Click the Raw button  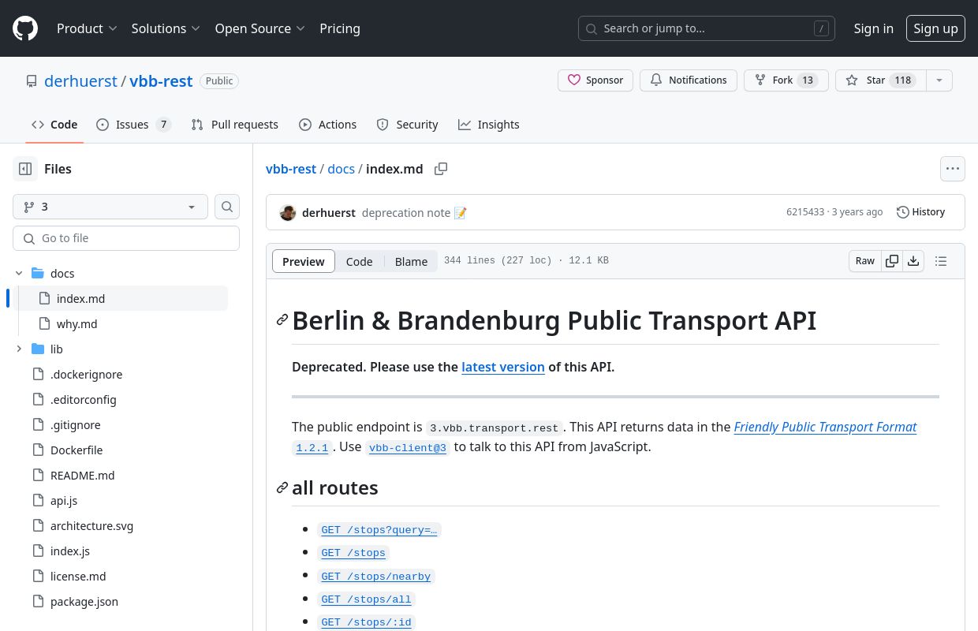pos(865,261)
